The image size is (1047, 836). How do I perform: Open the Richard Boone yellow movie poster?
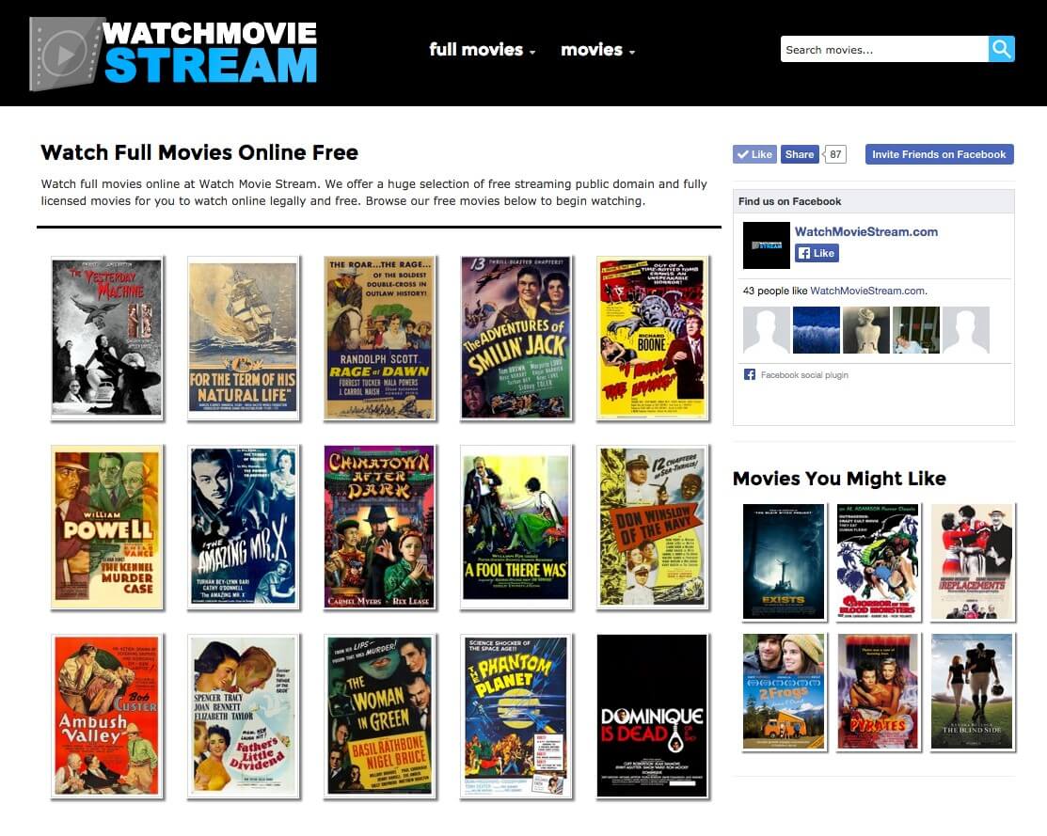[652, 338]
